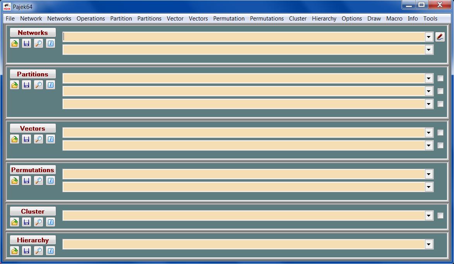Show permutation info using Permutations info icon

click(50, 181)
